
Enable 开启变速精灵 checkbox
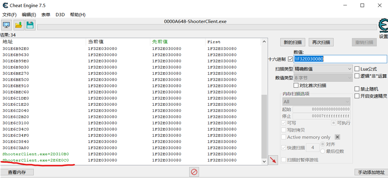357,96
